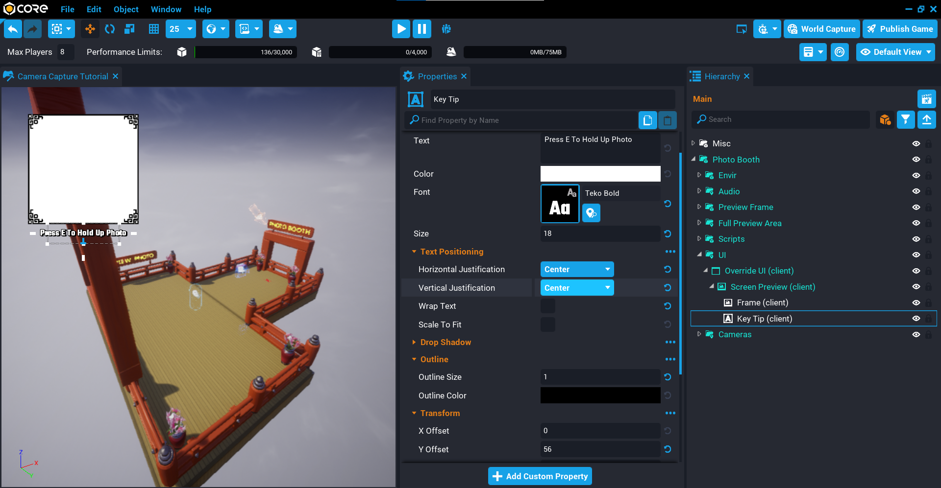Viewport: 941px width, 488px height.
Task: Switch to the Camera Capture Tutorial tab
Action: coord(63,76)
